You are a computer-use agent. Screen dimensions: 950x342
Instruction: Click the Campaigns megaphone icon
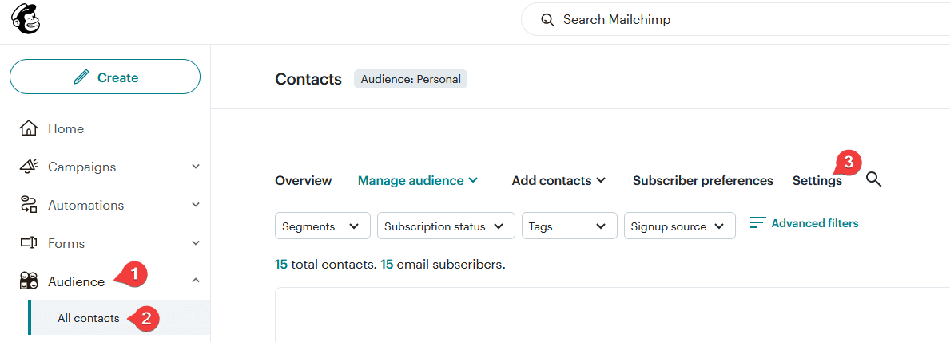[x=29, y=167]
